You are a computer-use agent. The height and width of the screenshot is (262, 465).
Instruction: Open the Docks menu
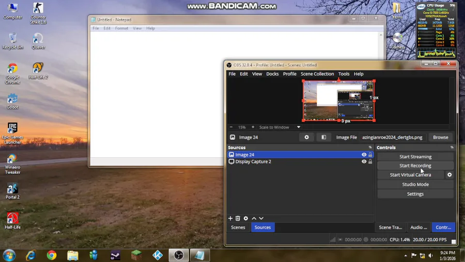coord(272,74)
